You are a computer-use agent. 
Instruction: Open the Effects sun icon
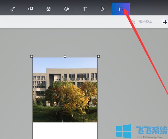point(103,9)
